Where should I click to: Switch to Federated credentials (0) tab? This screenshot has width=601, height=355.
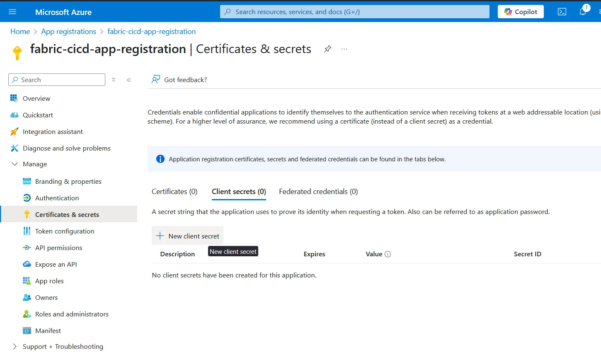tap(318, 192)
